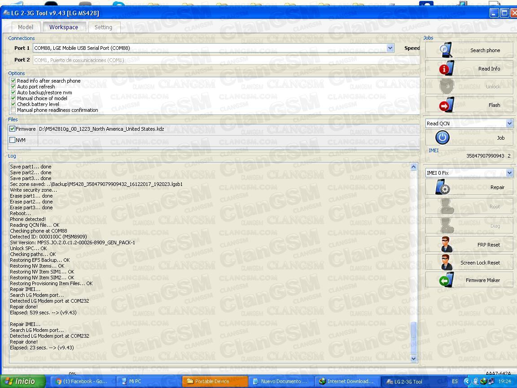
Task: Click the Firmware Maker green arrow icon
Action: click(x=447, y=280)
